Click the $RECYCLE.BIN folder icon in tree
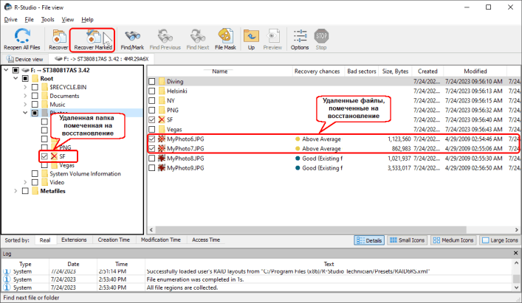522x303 pixels. pyautogui.click(x=44, y=87)
